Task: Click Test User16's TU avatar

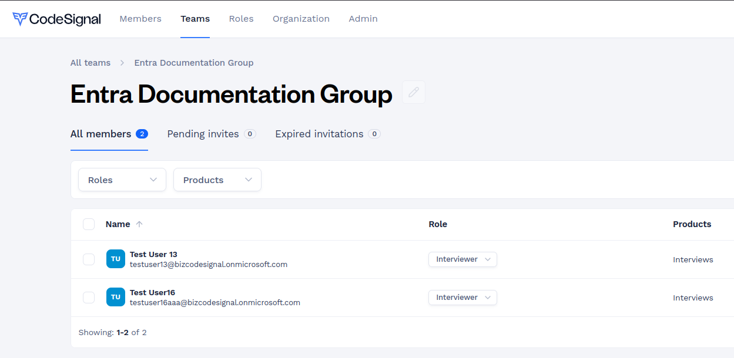Action: [x=116, y=297]
